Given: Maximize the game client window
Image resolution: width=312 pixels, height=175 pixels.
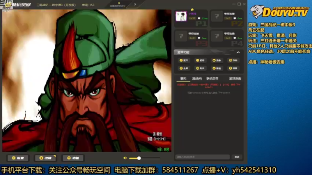Looking at the screenshot, I should point(239,4).
